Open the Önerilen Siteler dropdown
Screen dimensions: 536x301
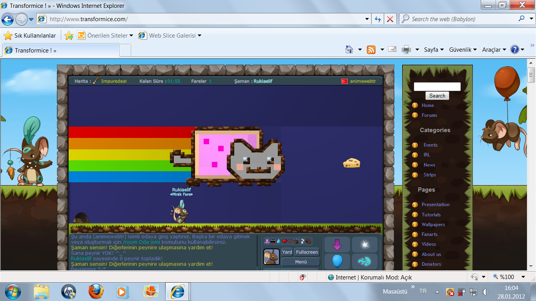[105, 36]
